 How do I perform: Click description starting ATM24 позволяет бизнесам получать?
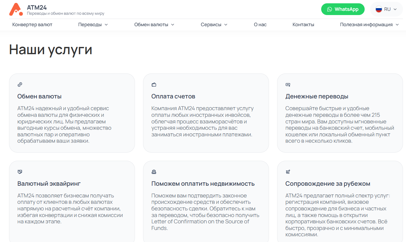(70, 209)
